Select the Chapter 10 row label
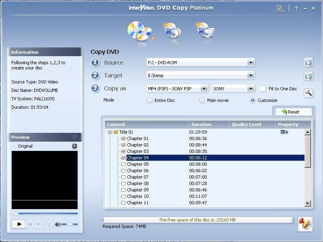Image resolution: width=323 pixels, height=242 pixels. click(x=138, y=196)
